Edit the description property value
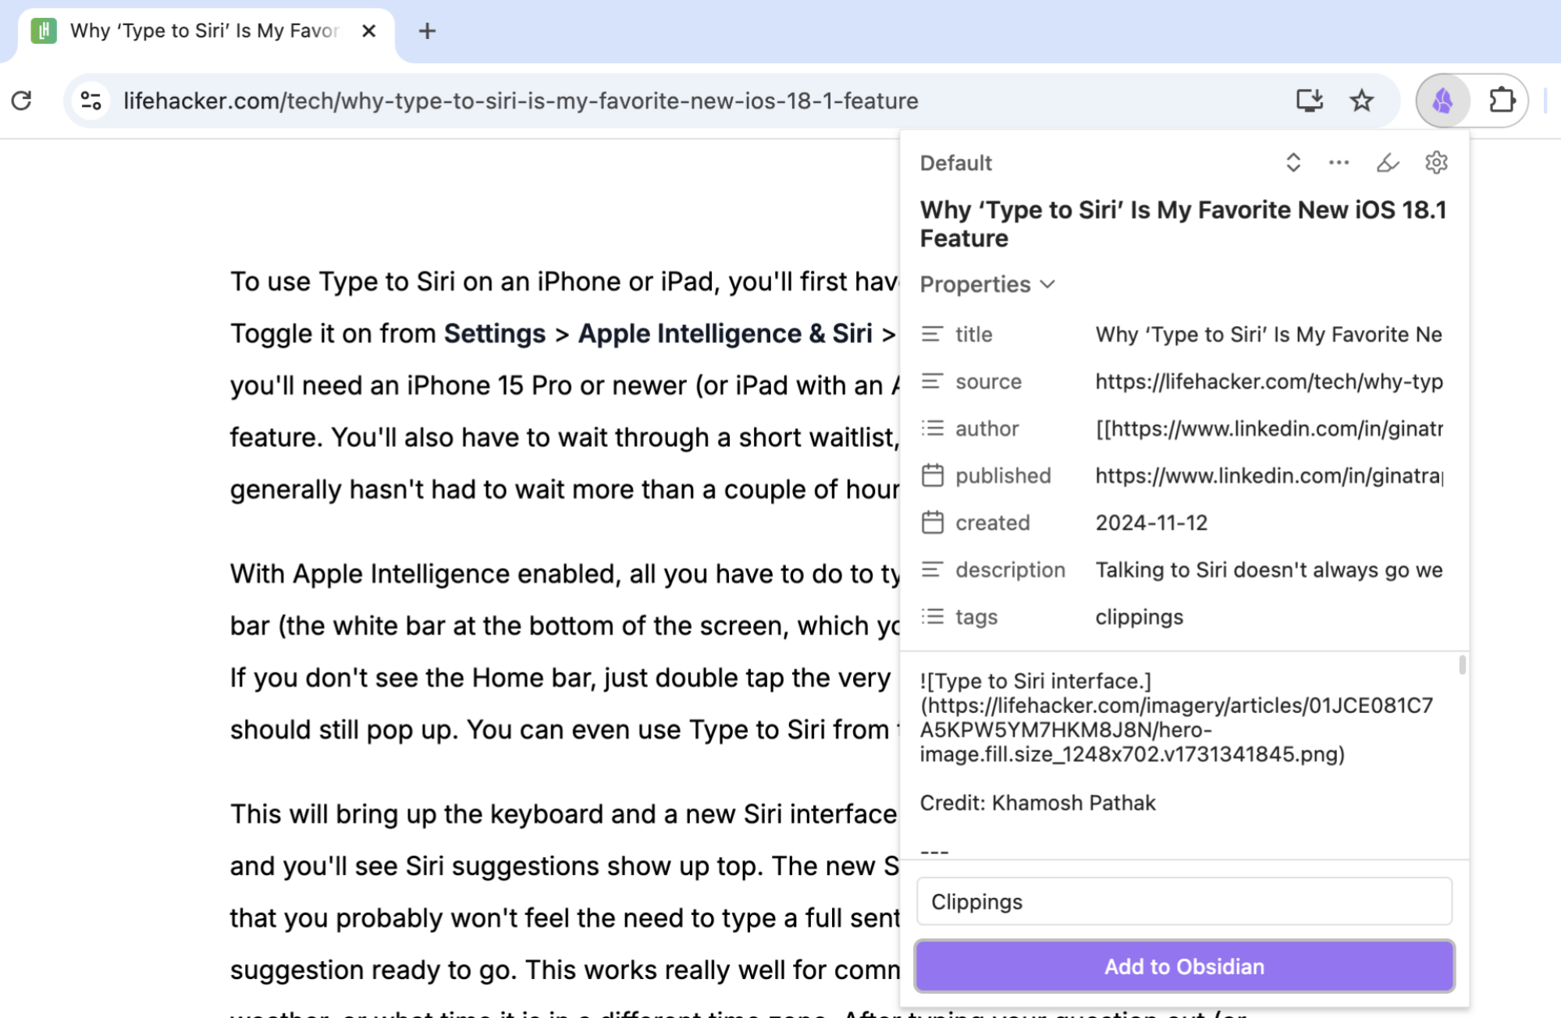1561x1018 pixels. (x=1269, y=569)
